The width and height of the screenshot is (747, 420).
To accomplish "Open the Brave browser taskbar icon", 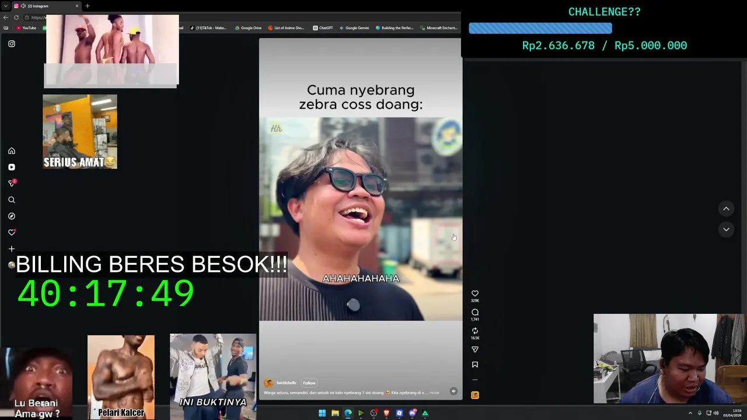I will tap(386, 413).
